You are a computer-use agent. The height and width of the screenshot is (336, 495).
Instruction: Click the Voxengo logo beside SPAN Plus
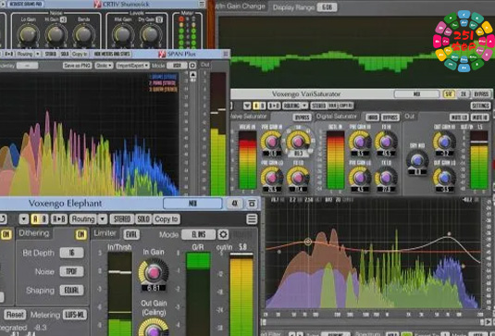tap(162, 54)
